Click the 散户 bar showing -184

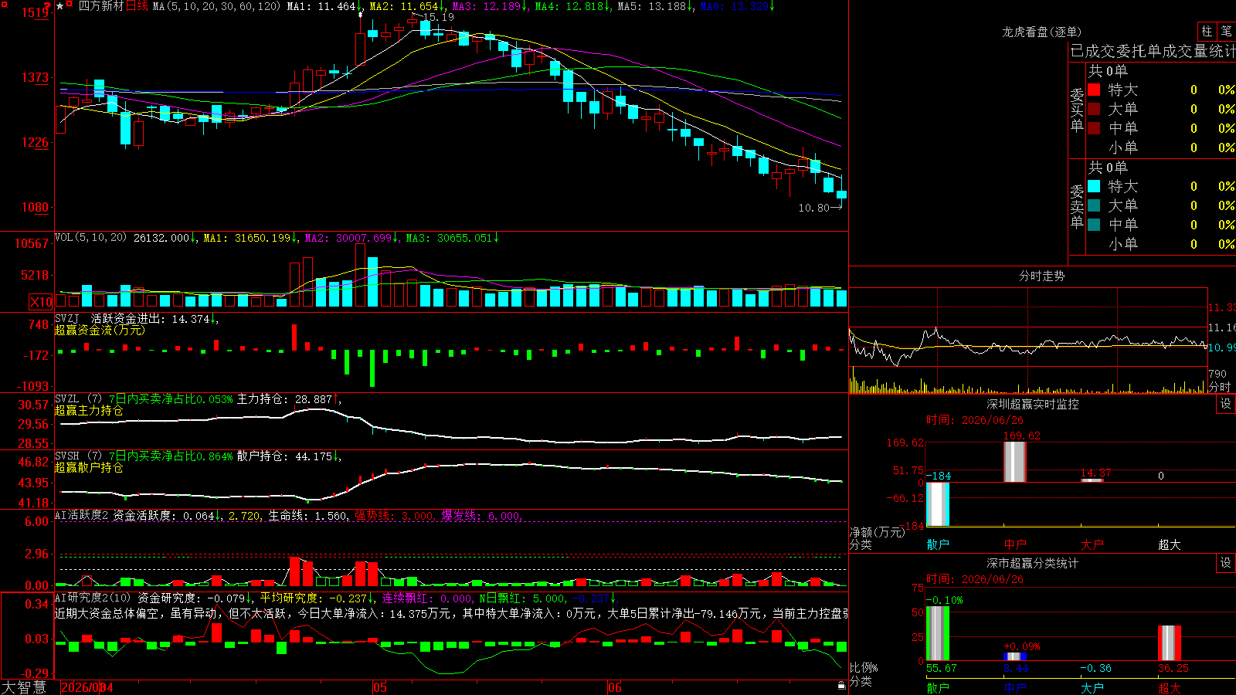point(938,504)
